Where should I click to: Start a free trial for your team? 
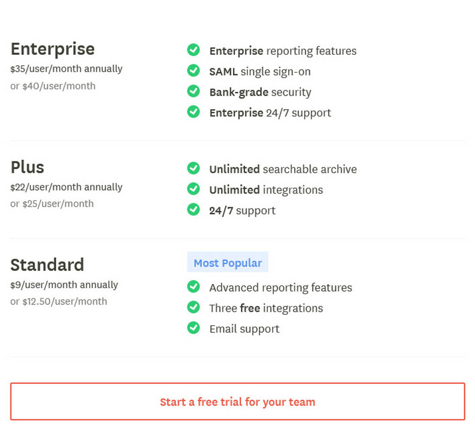point(237,401)
